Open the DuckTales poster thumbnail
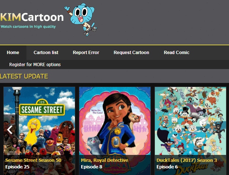The image size is (229, 175). [x=190, y=121]
